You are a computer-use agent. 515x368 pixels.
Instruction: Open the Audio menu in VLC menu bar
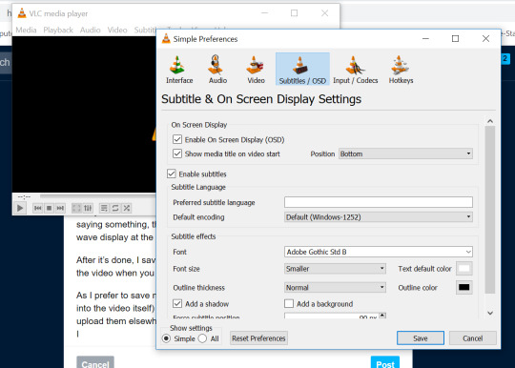[90, 30]
